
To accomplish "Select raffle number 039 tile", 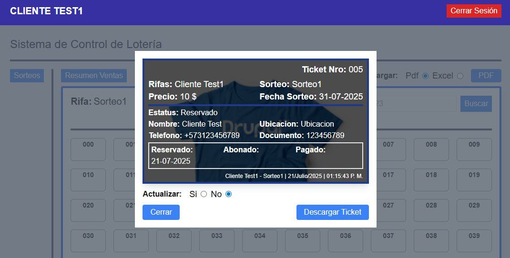I will tap(474, 241).
